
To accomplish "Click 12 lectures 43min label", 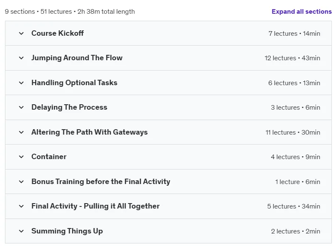I will pyautogui.click(x=292, y=58).
